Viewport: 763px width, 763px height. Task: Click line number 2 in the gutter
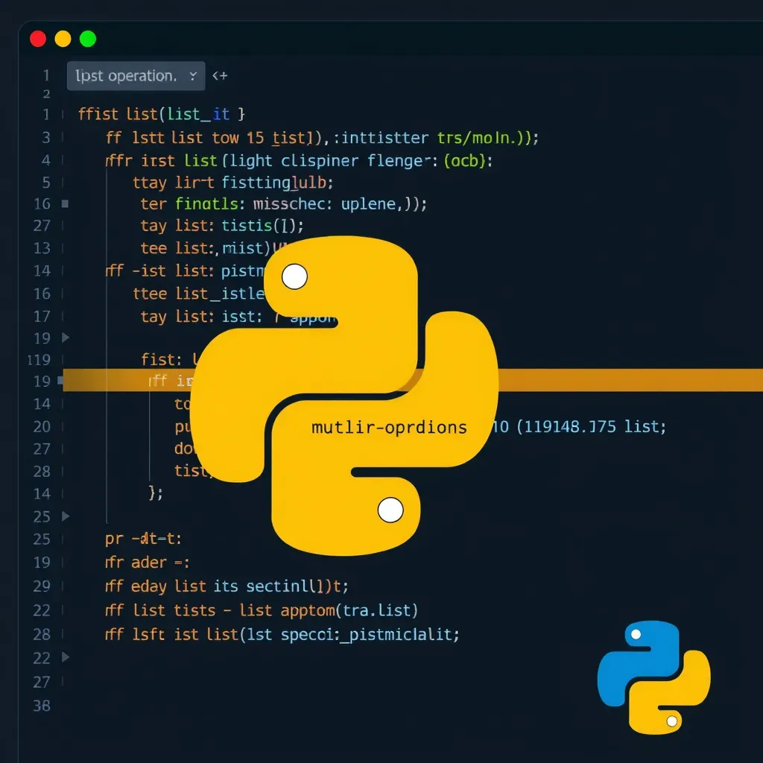47,94
